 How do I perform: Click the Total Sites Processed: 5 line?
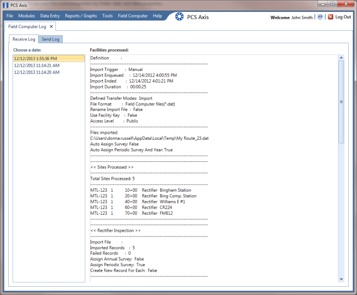pyautogui.click(x=112, y=179)
